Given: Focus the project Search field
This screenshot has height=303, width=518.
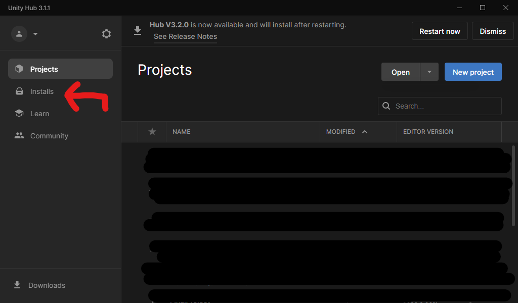Looking at the screenshot, I should coord(440,106).
